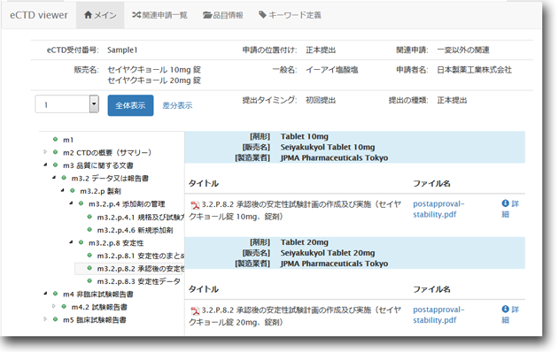Image resolution: width=558 pixels, height=352 pixels.
Task: Expand the m4.2 試験報告書 node arrow
Action: (54, 306)
